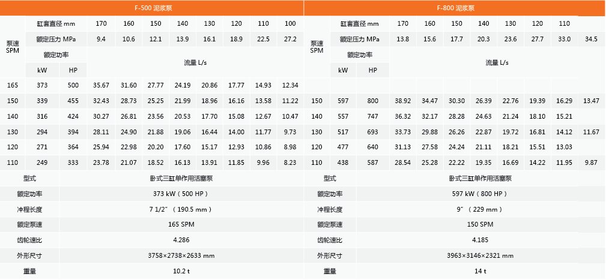This screenshot has width=606, height=280.
Task: Click the F-500 泥浆泵 orange header
Action: [x=152, y=8]
